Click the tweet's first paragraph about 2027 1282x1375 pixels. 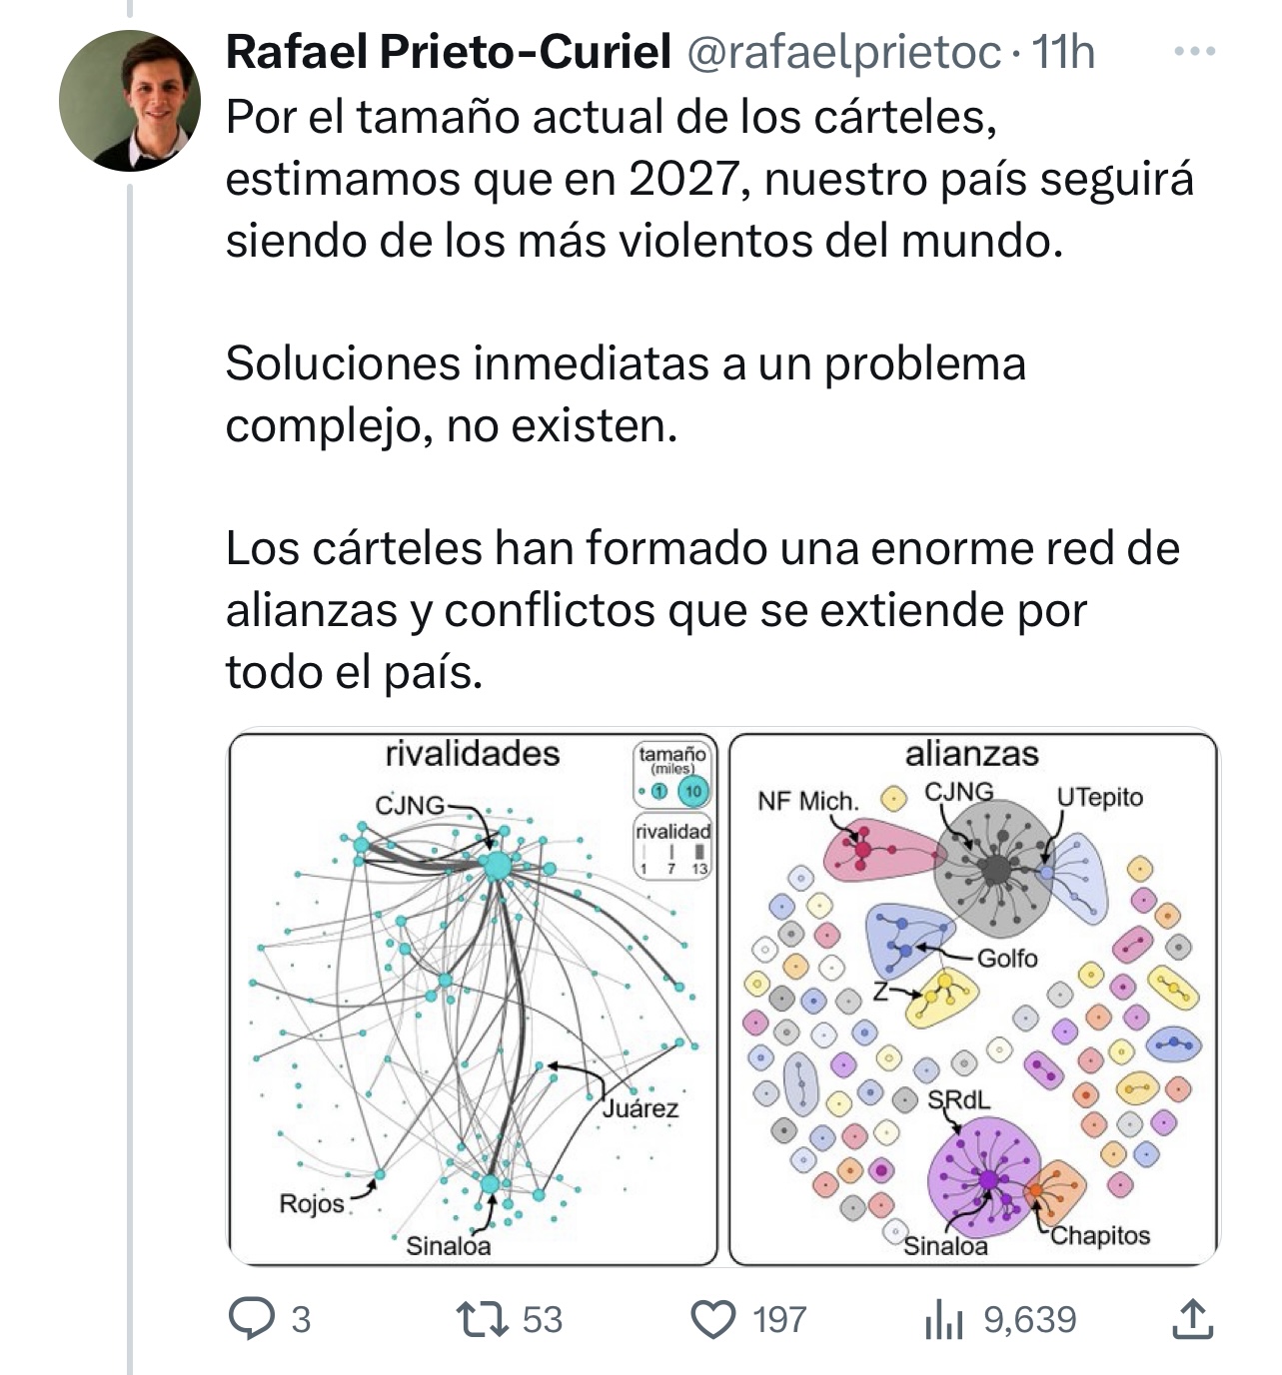[x=709, y=180]
